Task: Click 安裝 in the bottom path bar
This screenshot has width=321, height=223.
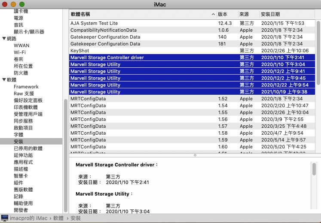Action: tap(76, 218)
